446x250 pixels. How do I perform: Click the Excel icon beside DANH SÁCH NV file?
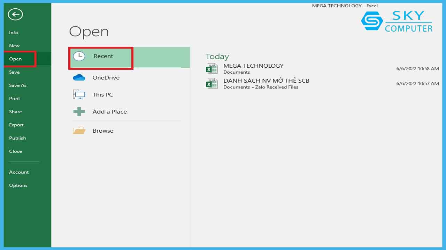[212, 83]
